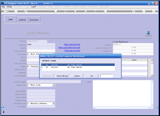The height and width of the screenshot is (116, 160).
Task: Click the Capital Amount field
Action: tap(41, 94)
